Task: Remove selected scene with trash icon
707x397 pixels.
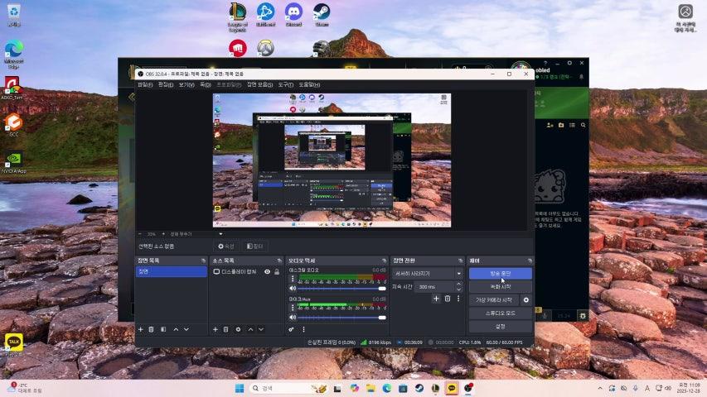Action: click(152, 329)
